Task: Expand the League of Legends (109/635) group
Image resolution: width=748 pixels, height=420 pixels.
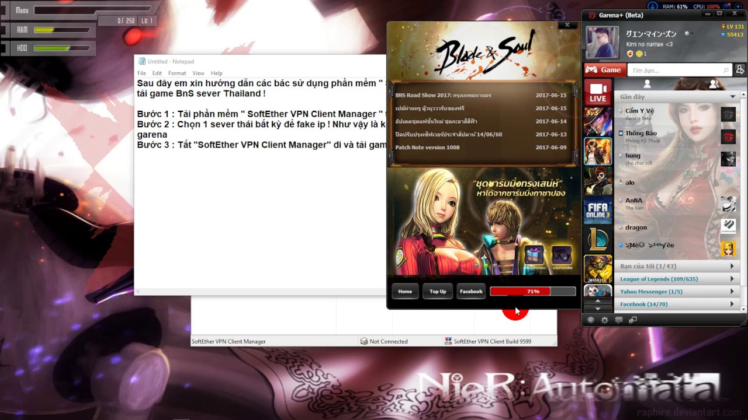Action: coord(676,279)
